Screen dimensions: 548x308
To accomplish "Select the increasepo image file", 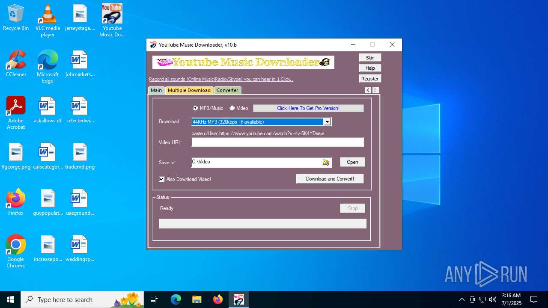I will coord(48,248).
